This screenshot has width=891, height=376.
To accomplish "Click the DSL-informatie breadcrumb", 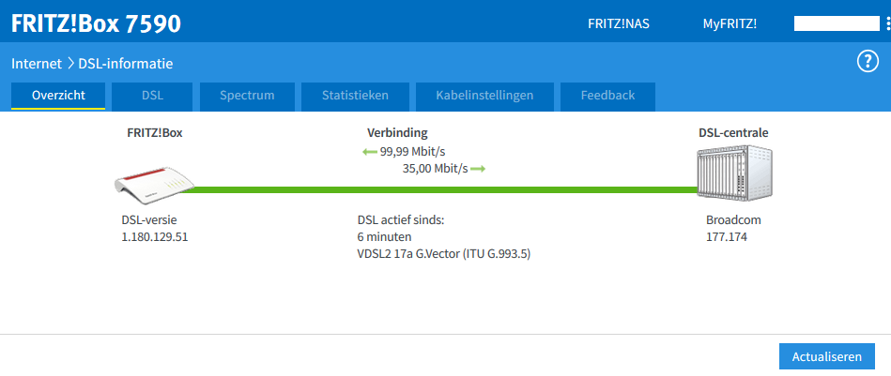I will (126, 64).
